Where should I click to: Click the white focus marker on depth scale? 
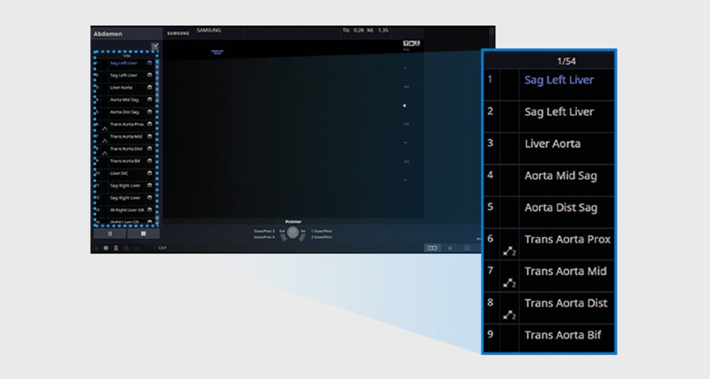tap(405, 105)
